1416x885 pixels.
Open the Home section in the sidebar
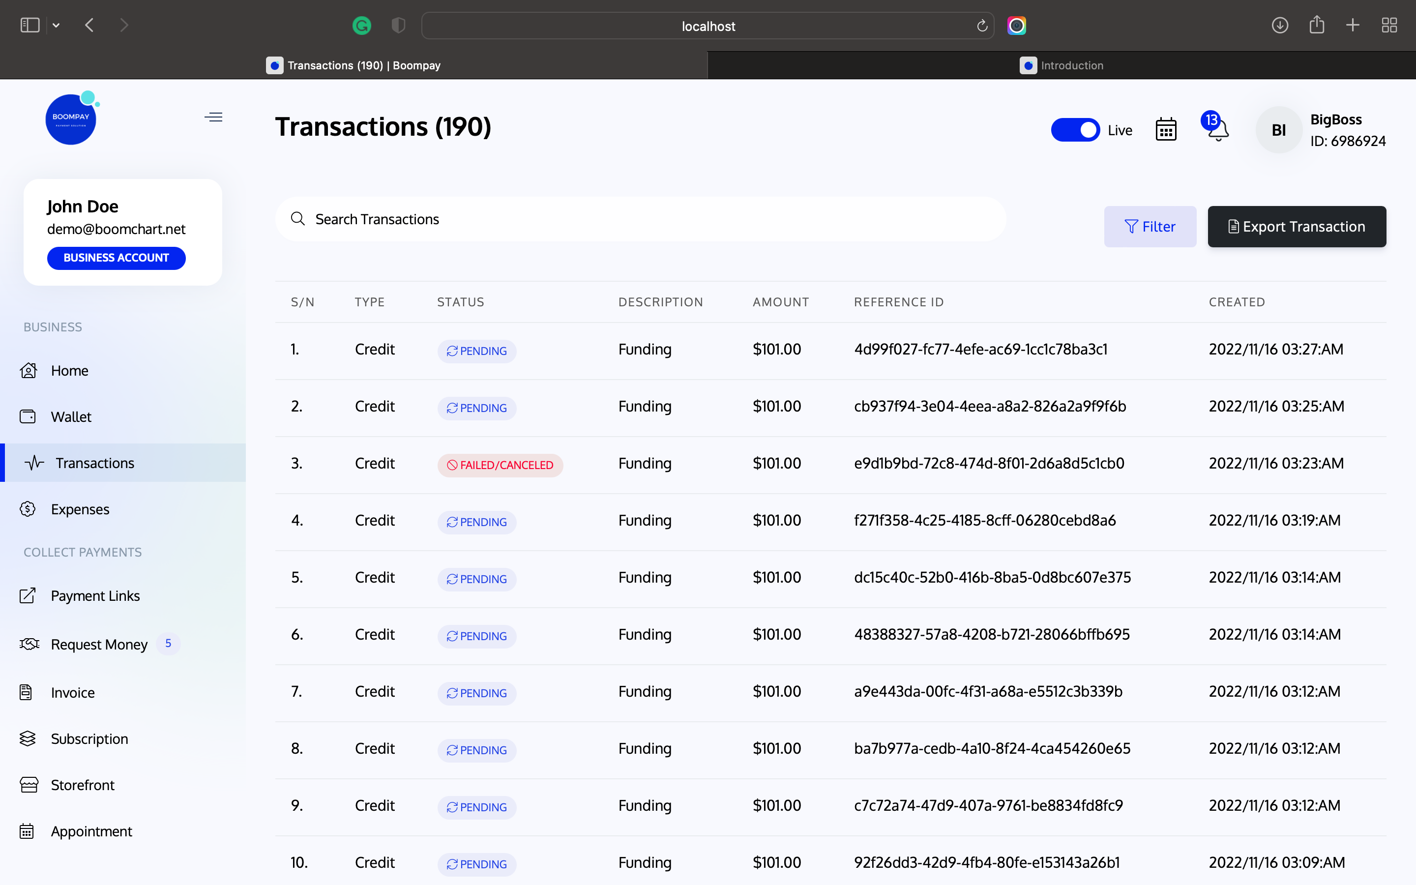[69, 371]
